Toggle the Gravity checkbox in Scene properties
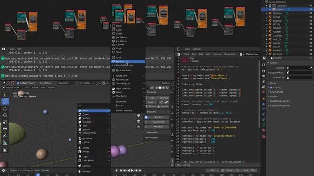314x176 pixels. 271,88
